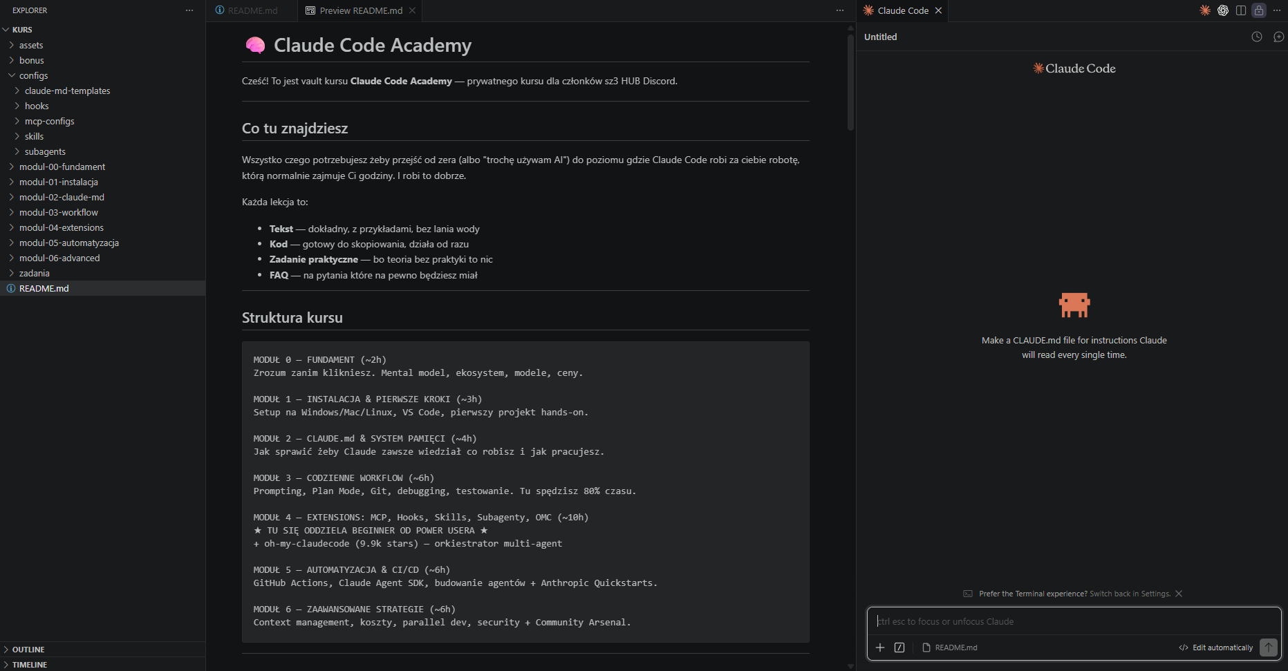Click the Switch back in Settings link
The width and height of the screenshot is (1288, 671).
click(1130, 594)
